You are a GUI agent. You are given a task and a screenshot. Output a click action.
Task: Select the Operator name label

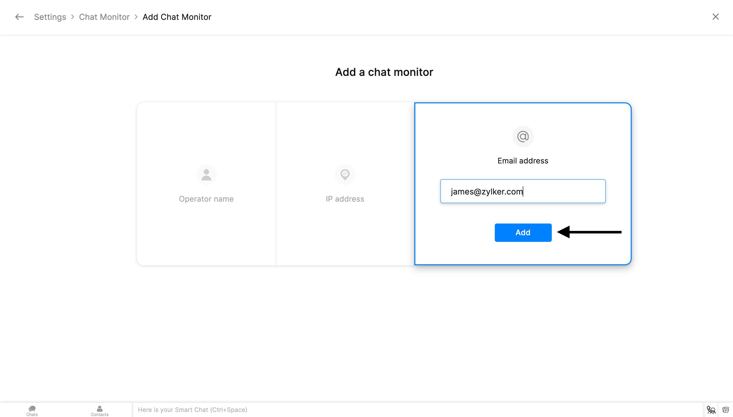coord(206,199)
